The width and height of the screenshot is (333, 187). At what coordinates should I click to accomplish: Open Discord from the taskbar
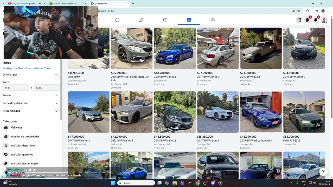(213, 183)
